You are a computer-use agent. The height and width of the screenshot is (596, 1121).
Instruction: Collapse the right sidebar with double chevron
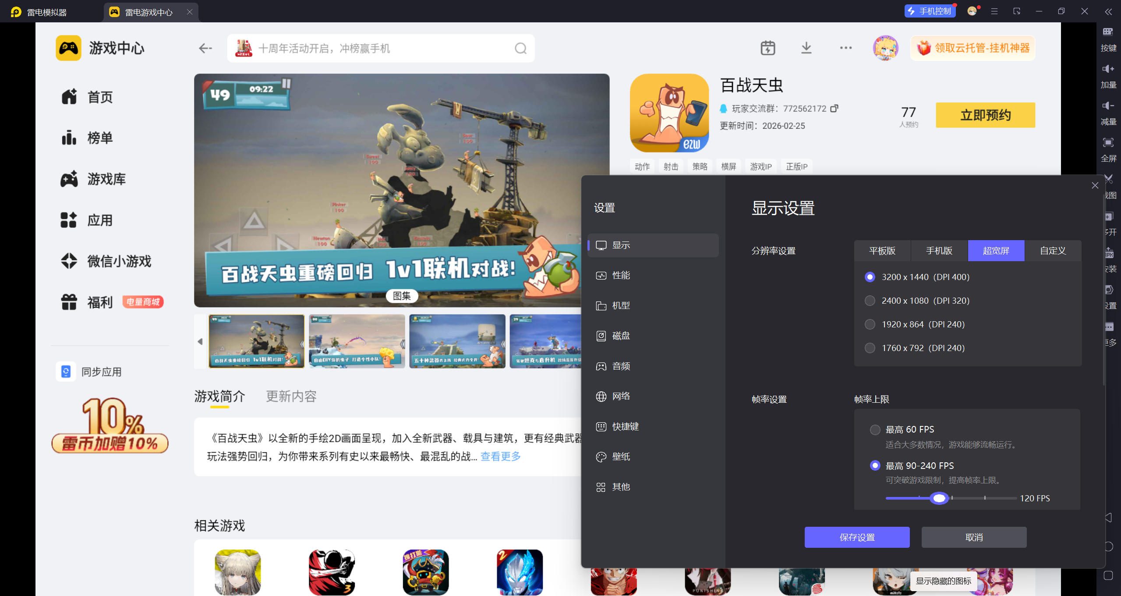1108,12
